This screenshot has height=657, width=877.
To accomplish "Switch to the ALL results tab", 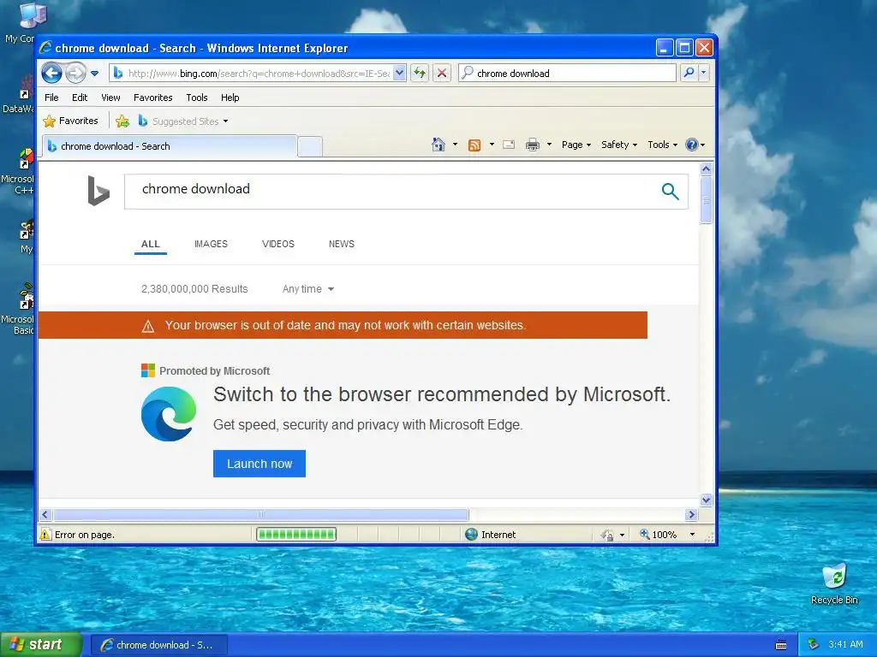I will (151, 244).
